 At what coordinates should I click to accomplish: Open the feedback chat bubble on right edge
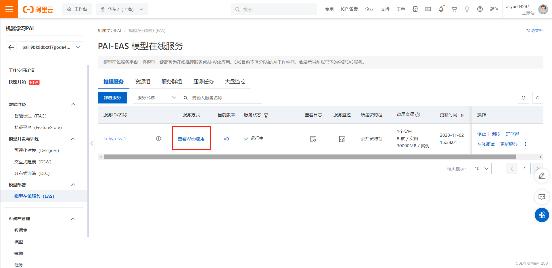coord(542,197)
